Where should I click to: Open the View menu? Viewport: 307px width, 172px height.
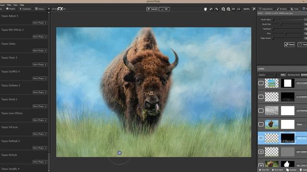point(15,5)
